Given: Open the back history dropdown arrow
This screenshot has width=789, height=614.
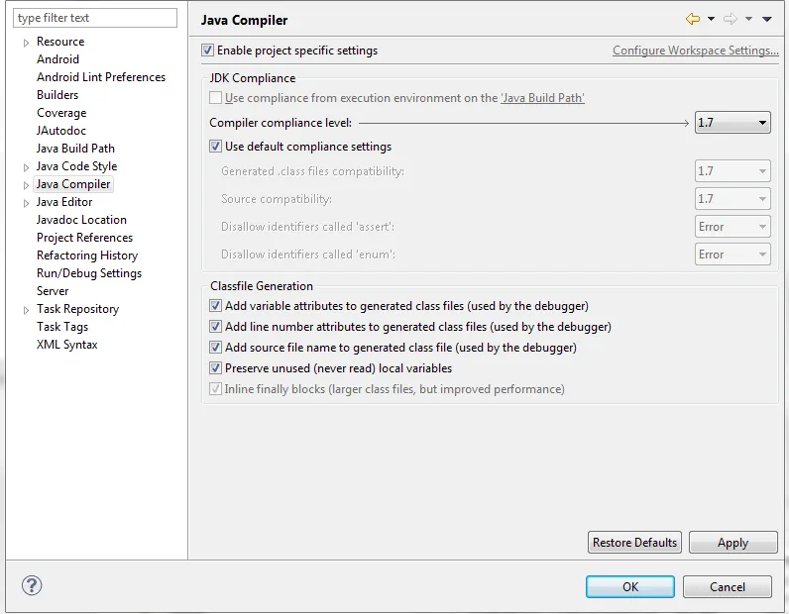Looking at the screenshot, I should coord(711,19).
